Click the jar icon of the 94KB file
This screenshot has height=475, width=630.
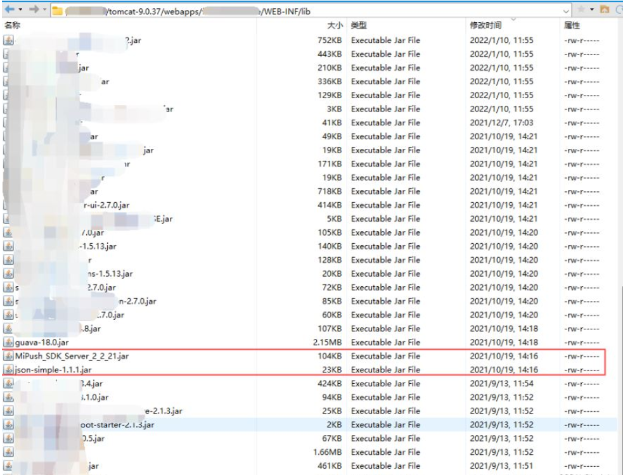(x=8, y=397)
